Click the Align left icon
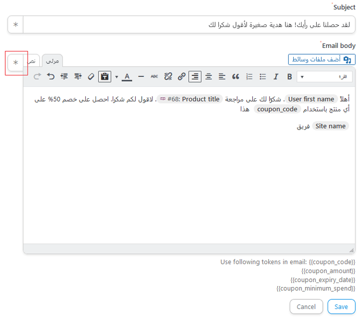364x321 pixels. click(x=222, y=76)
